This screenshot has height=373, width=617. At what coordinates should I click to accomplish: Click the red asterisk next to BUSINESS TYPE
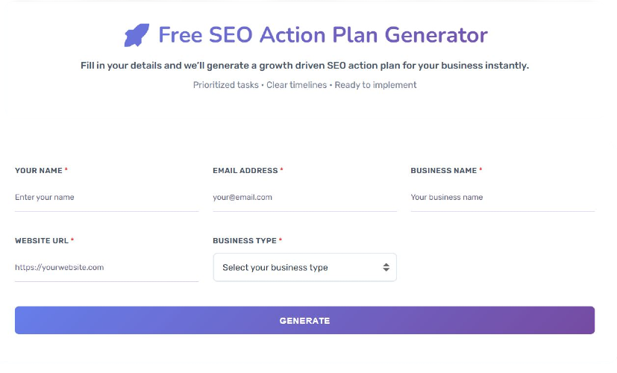coord(281,240)
